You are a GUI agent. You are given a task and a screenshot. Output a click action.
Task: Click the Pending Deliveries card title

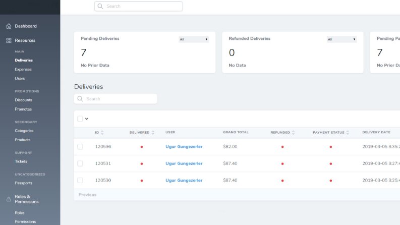pos(100,38)
